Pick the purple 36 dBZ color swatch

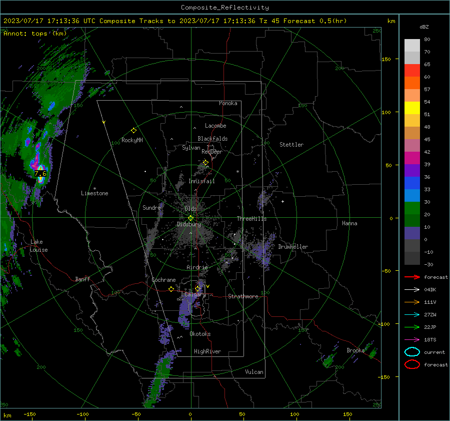point(412,171)
